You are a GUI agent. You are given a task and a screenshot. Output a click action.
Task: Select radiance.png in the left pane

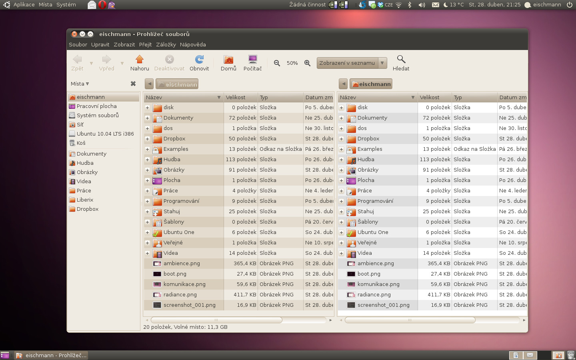tap(180, 295)
